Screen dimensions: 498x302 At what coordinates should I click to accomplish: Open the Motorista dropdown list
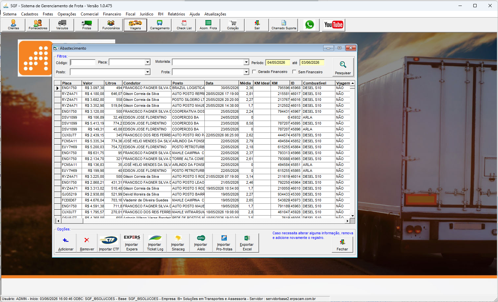click(246, 62)
